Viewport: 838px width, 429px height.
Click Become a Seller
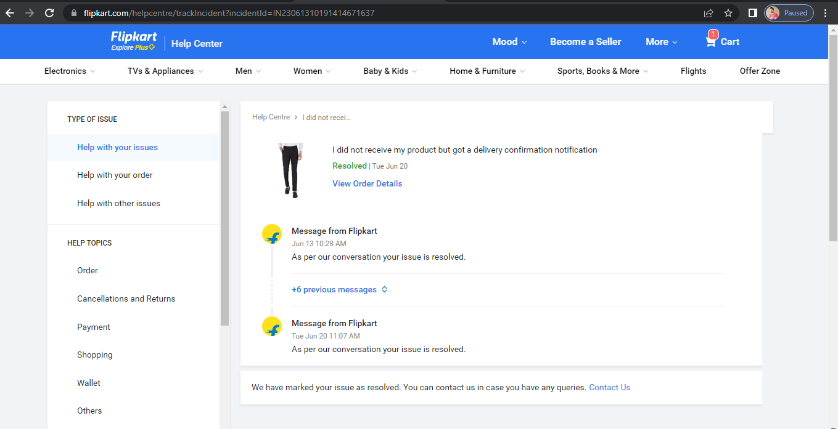[585, 42]
